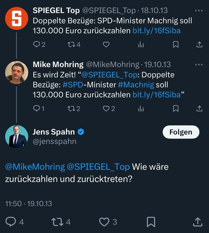Image resolution: width=209 pixels, height=233 pixels.
Task: Open the #Machnig hashtag
Action: pos(136,85)
